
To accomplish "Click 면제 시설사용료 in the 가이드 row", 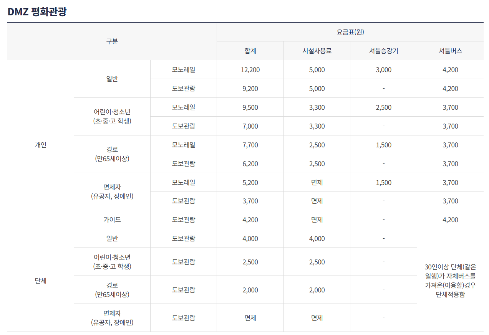I will coord(317,220).
